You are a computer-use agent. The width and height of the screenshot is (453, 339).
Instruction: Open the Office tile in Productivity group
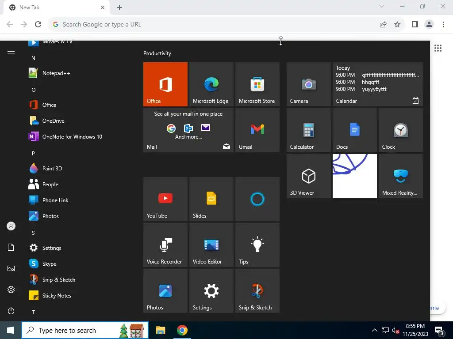click(165, 84)
